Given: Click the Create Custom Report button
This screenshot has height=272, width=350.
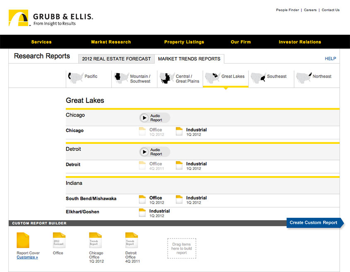Looking at the screenshot, I should point(314,222).
